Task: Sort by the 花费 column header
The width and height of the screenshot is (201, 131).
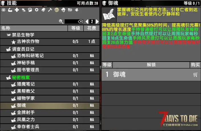Action: click(x=92, y=28)
